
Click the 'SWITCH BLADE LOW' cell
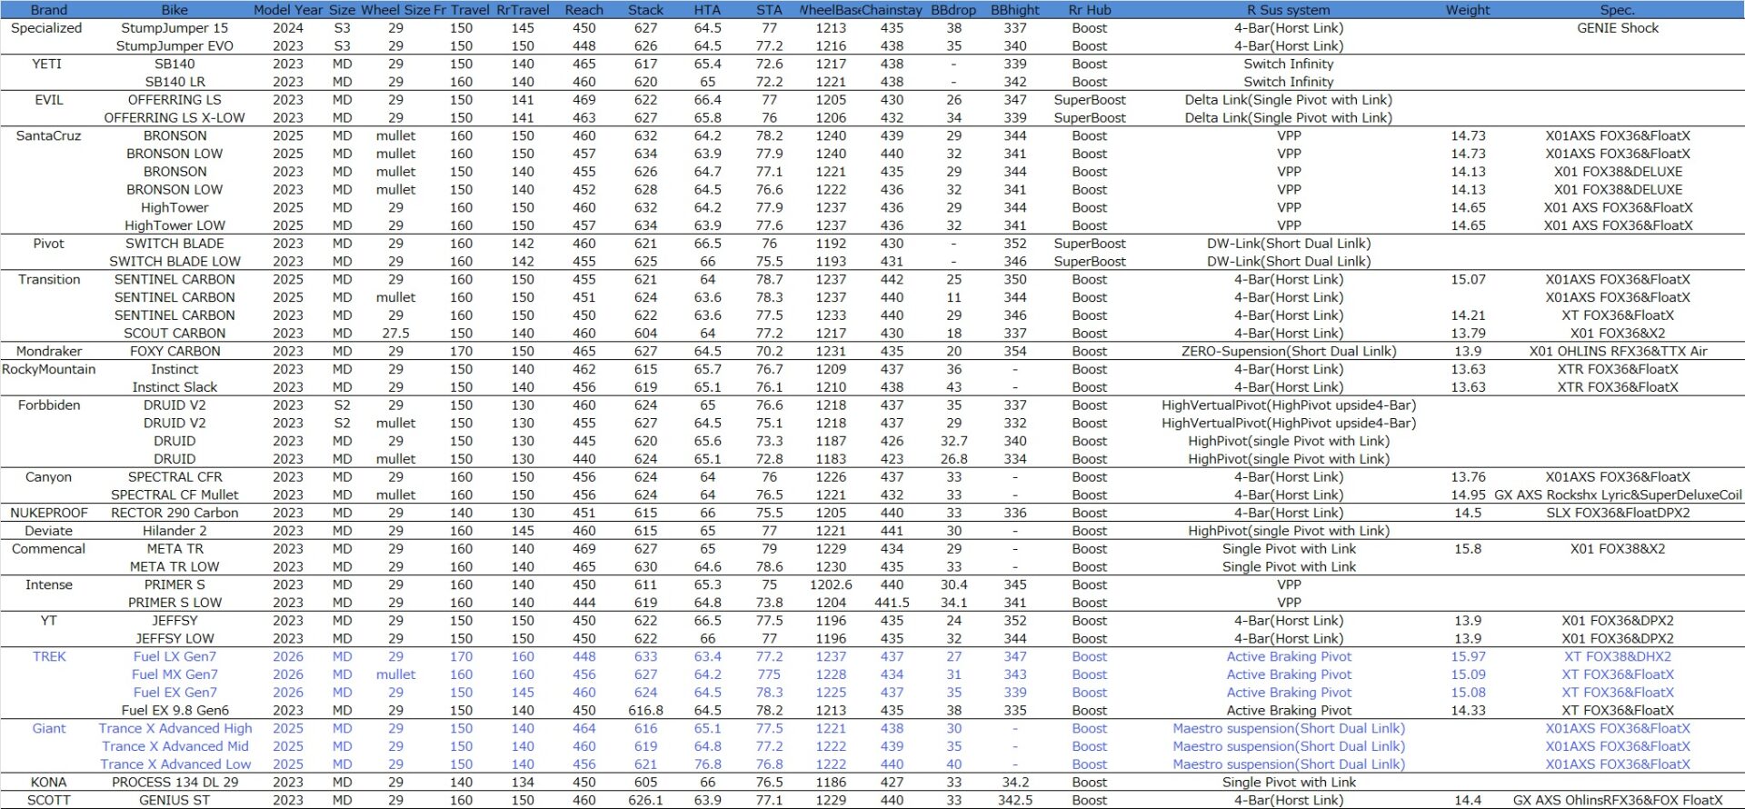click(174, 262)
